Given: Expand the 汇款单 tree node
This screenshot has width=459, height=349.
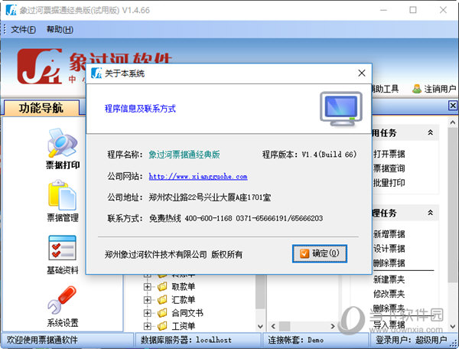Looking at the screenshot, I should 147,300.
